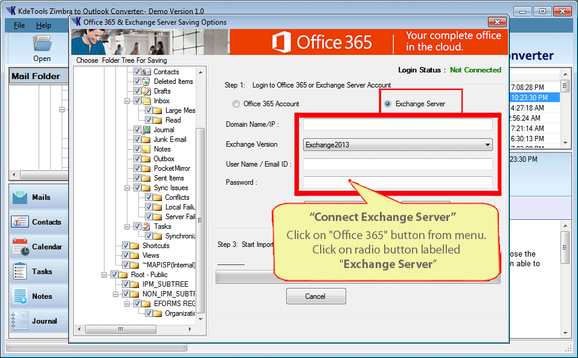Click the Large Messages folder label
The height and width of the screenshot is (358, 578).
[180, 110]
